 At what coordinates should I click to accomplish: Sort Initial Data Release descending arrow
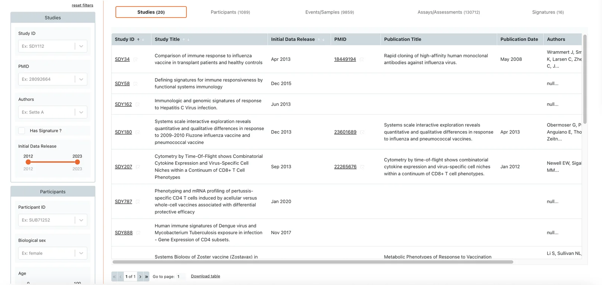(x=323, y=39)
